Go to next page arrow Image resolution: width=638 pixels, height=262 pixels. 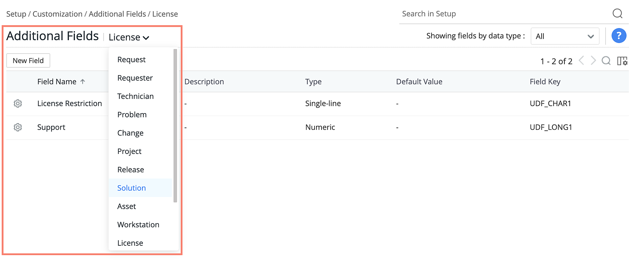[x=593, y=61]
